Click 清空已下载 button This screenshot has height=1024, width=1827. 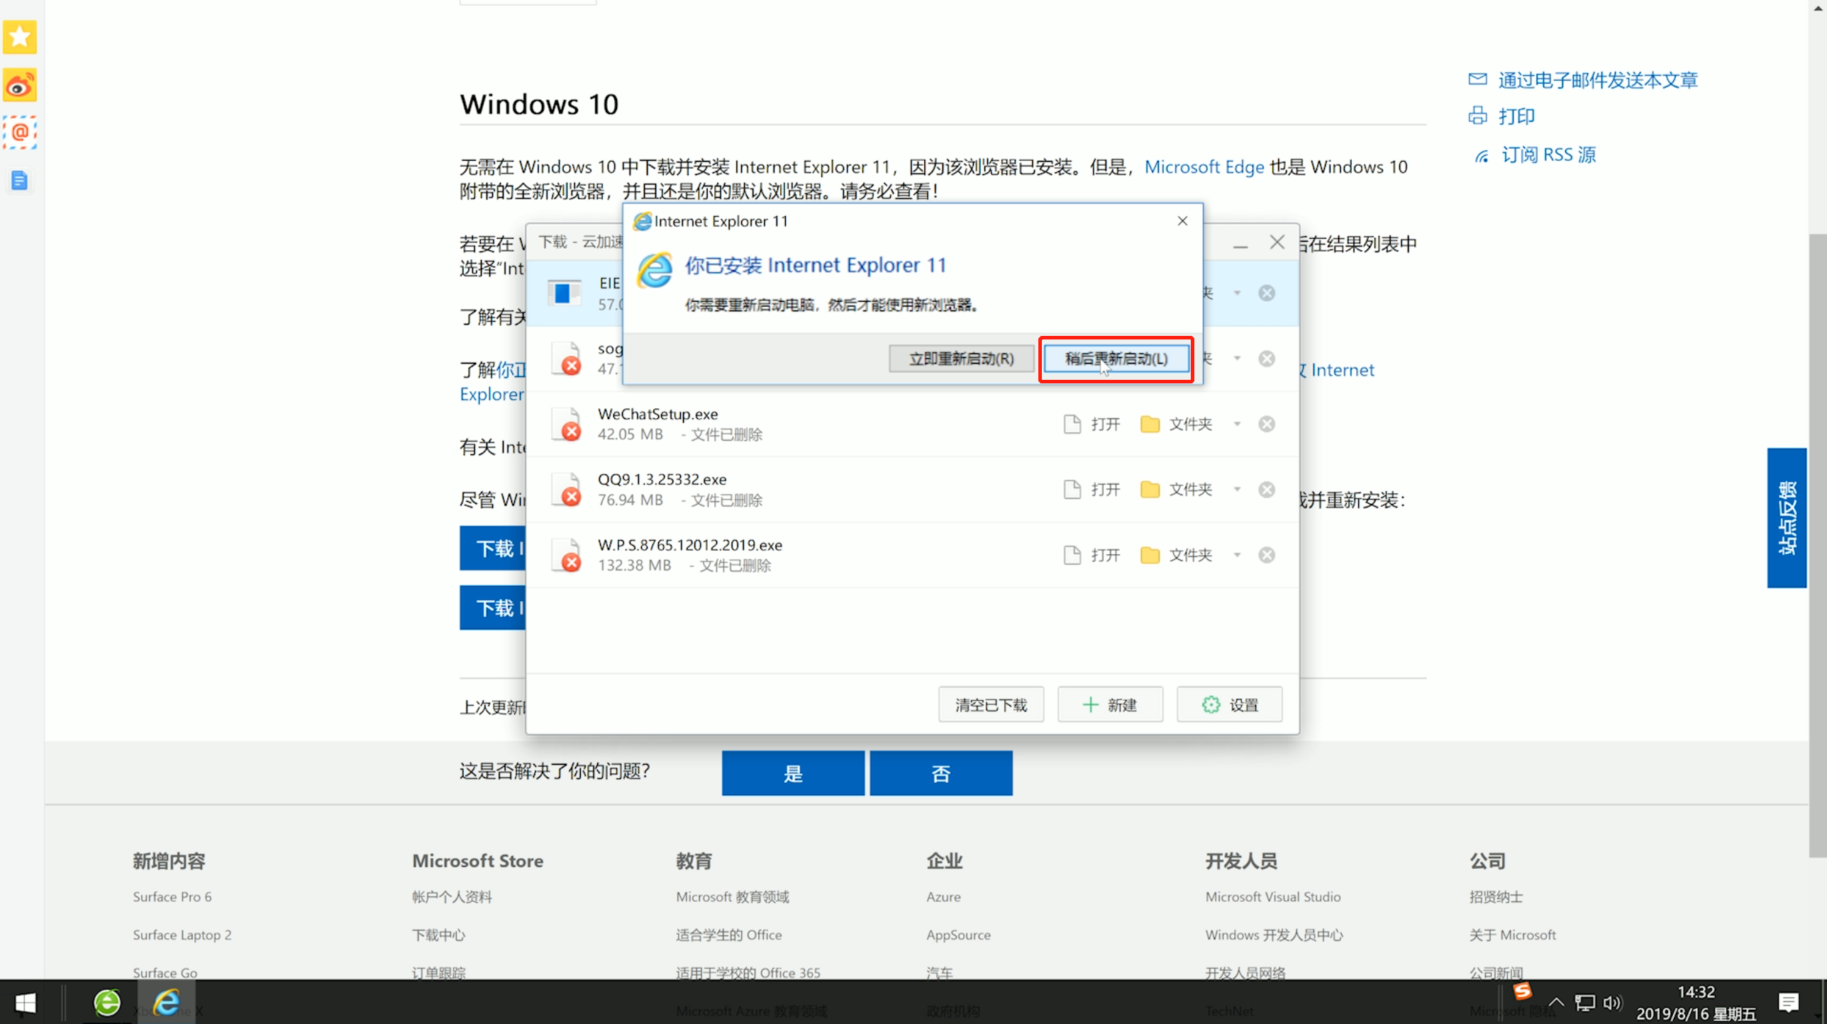pyautogui.click(x=991, y=705)
